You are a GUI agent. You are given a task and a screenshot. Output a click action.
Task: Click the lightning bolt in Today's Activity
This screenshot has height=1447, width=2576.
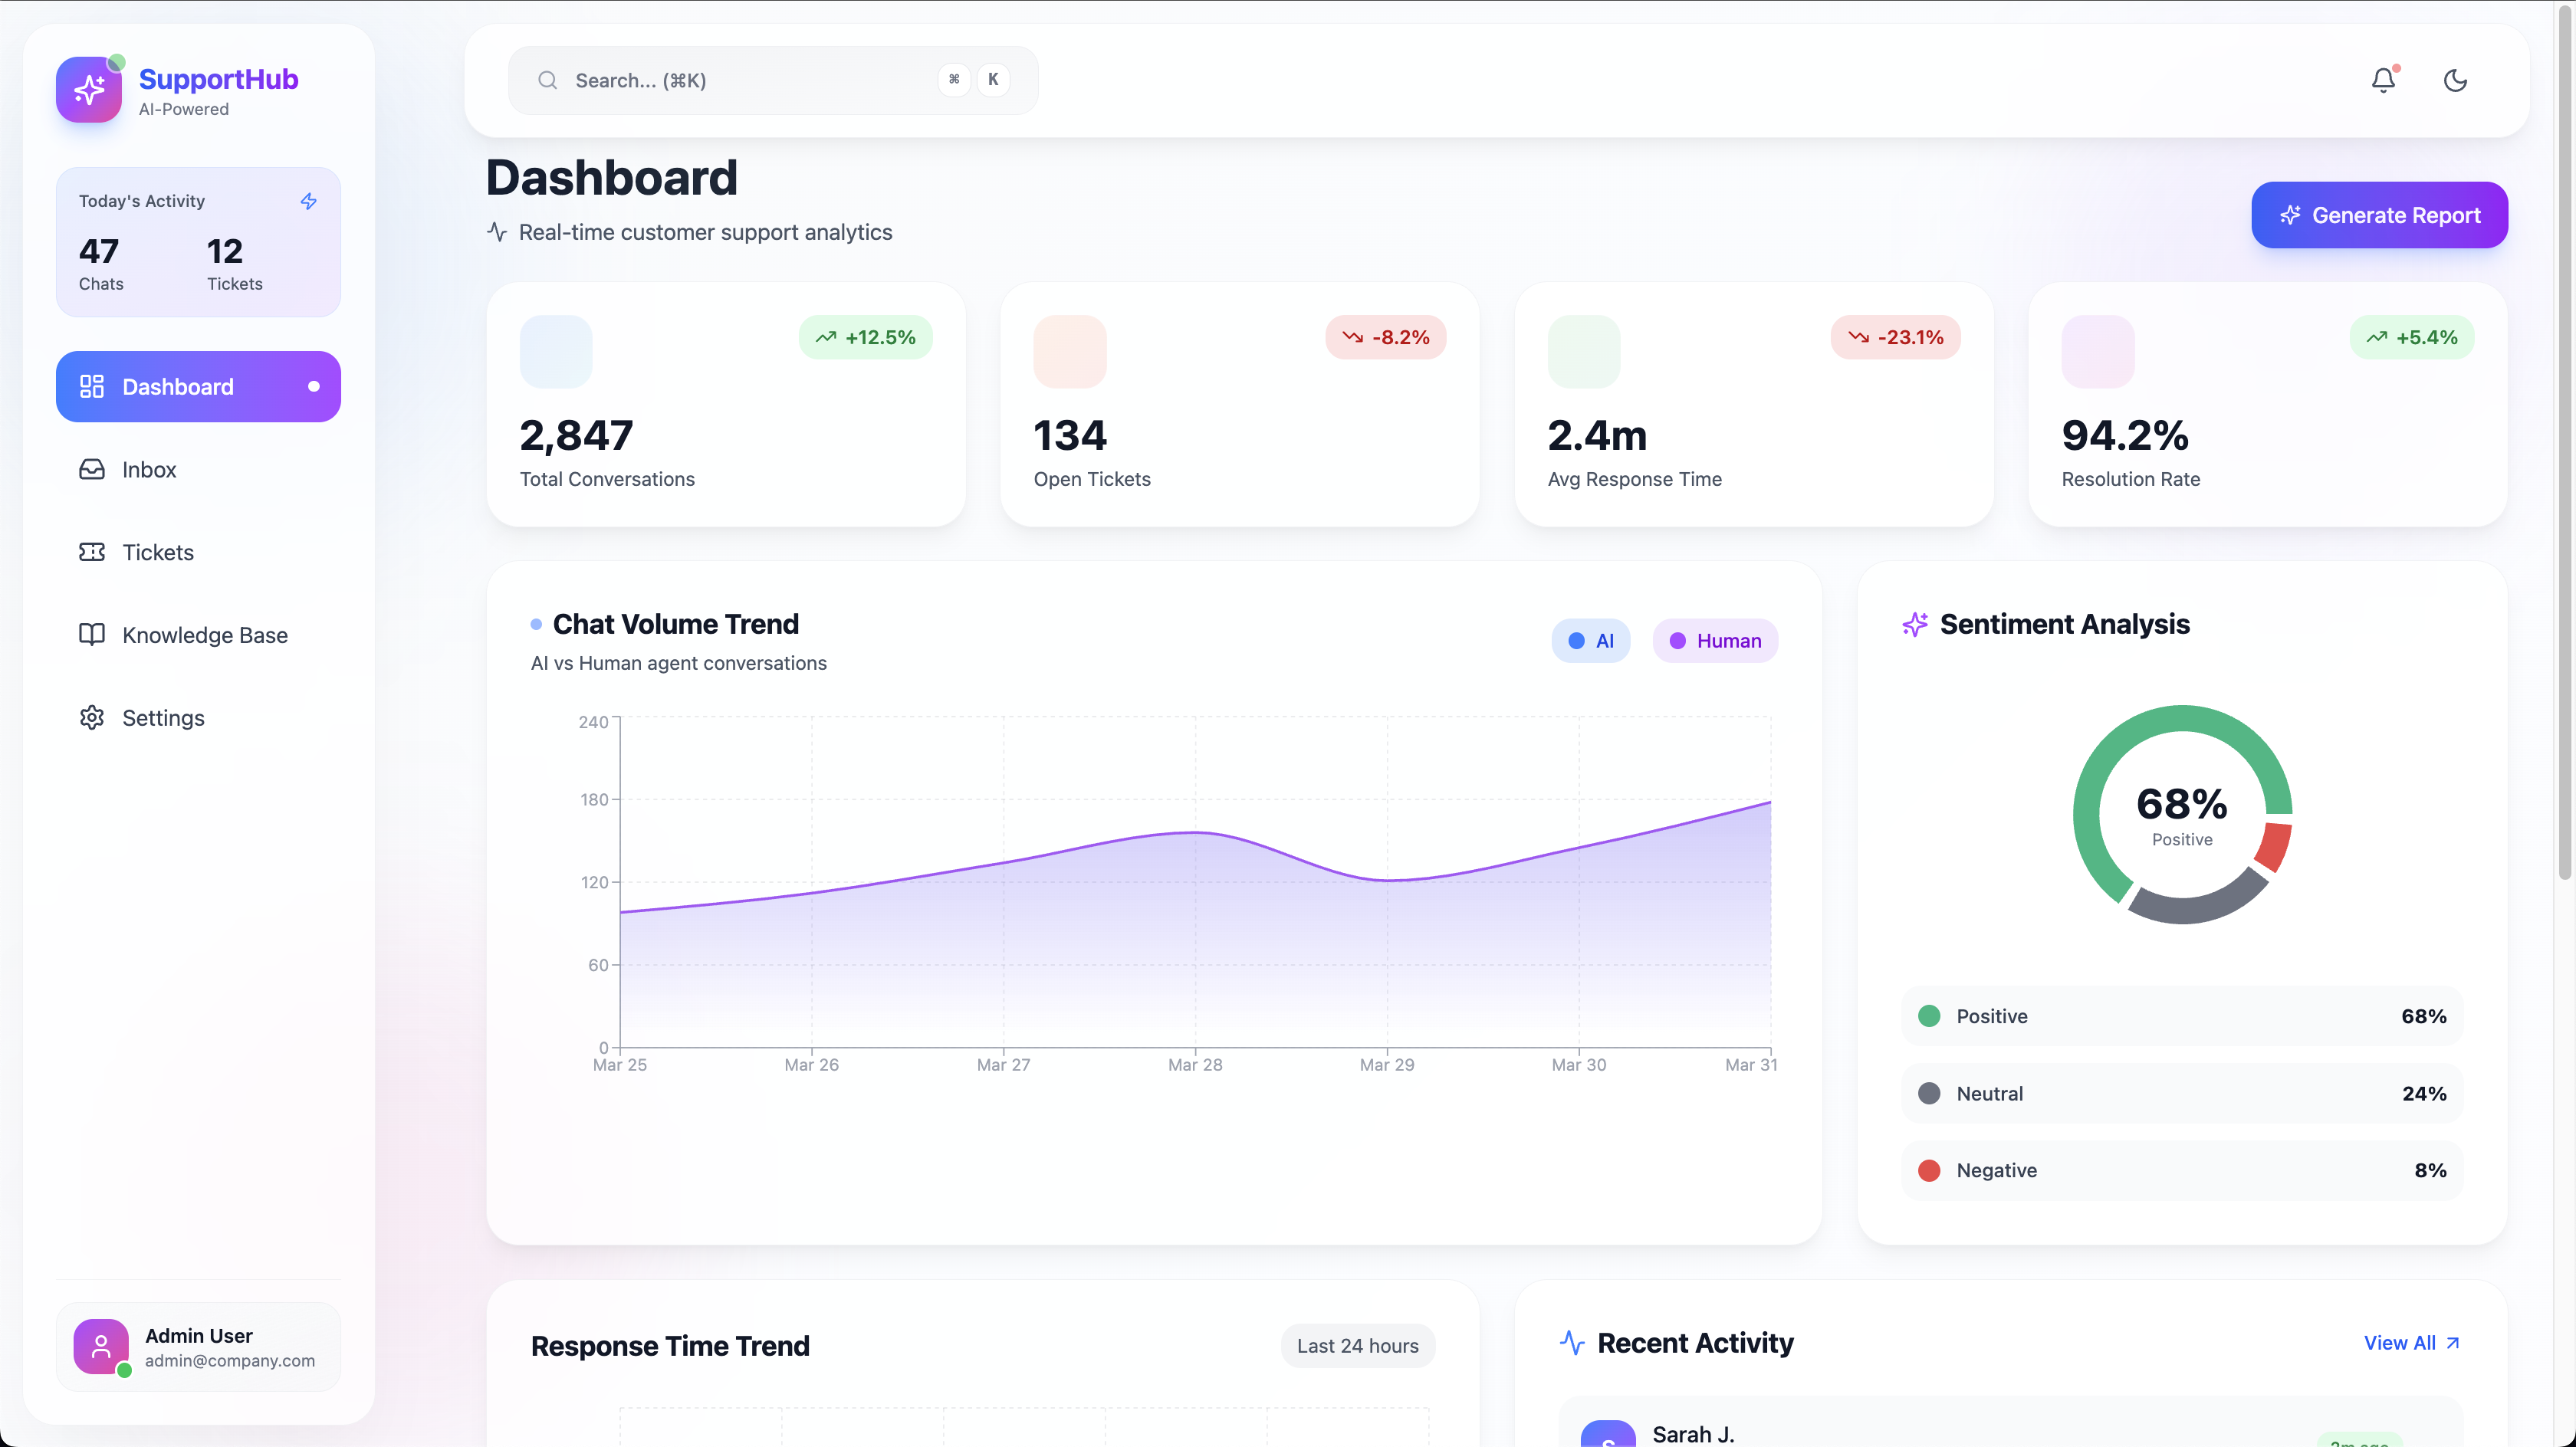[309, 201]
